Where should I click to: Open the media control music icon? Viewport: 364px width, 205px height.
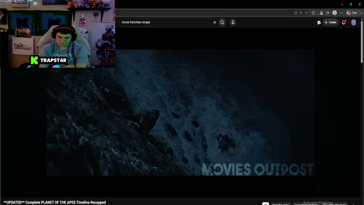coord(321,13)
